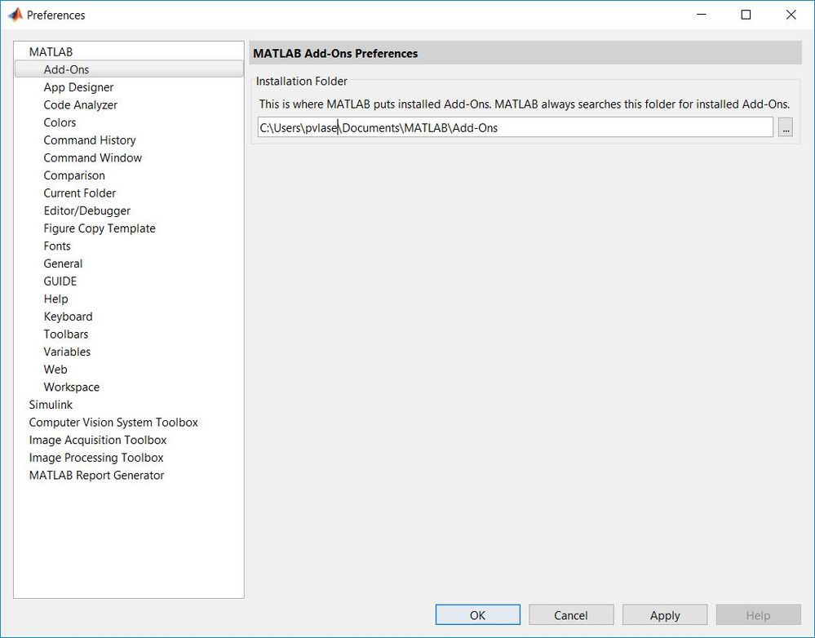Open Workspace preferences
815x638 pixels.
point(71,388)
